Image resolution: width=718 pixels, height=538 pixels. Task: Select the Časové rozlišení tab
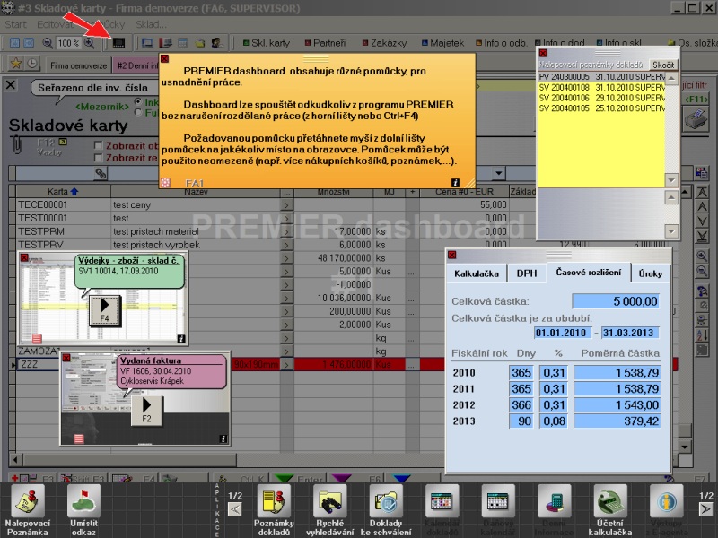click(589, 273)
